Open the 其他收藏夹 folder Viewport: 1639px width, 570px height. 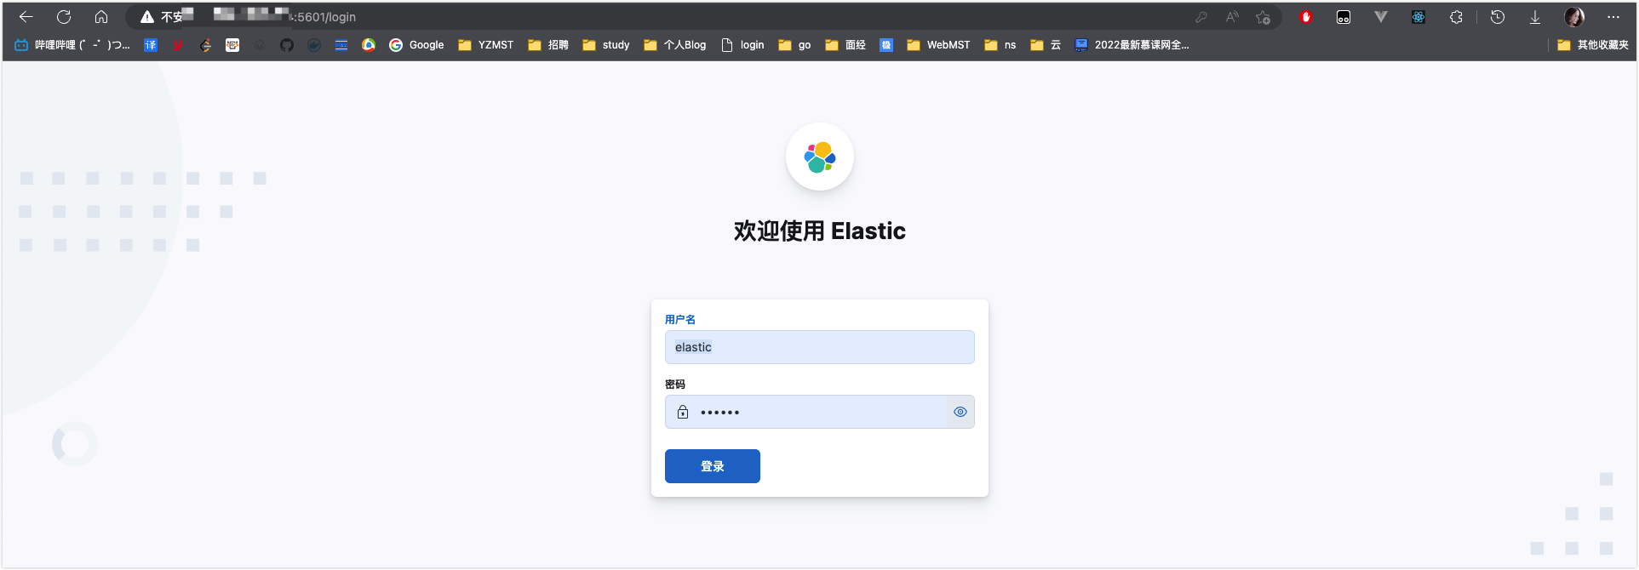point(1593,45)
